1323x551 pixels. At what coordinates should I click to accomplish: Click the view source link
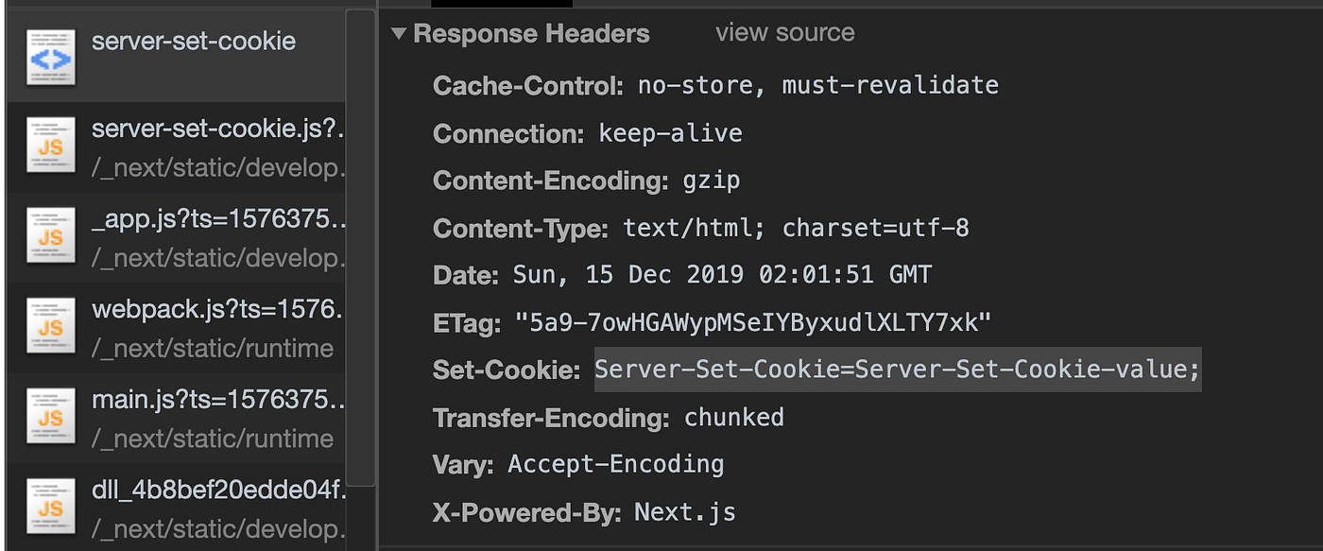(x=783, y=32)
